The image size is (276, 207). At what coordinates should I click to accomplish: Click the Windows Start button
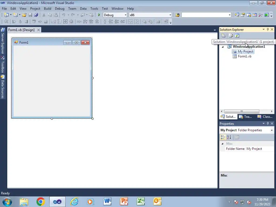pyautogui.click(x=7, y=202)
